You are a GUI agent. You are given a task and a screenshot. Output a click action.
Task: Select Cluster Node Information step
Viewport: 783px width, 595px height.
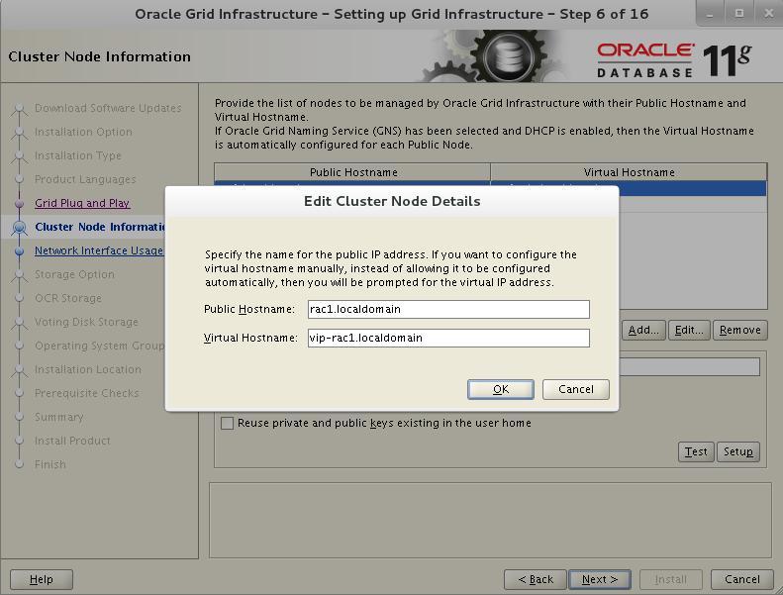[100, 227]
